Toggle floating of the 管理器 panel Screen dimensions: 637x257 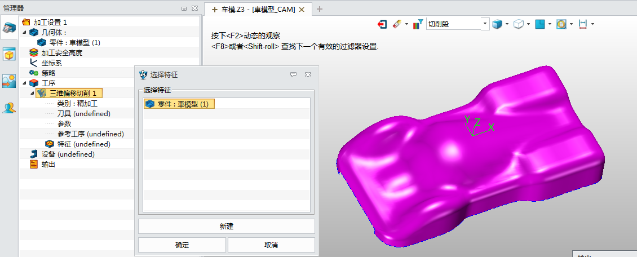[x=184, y=8]
